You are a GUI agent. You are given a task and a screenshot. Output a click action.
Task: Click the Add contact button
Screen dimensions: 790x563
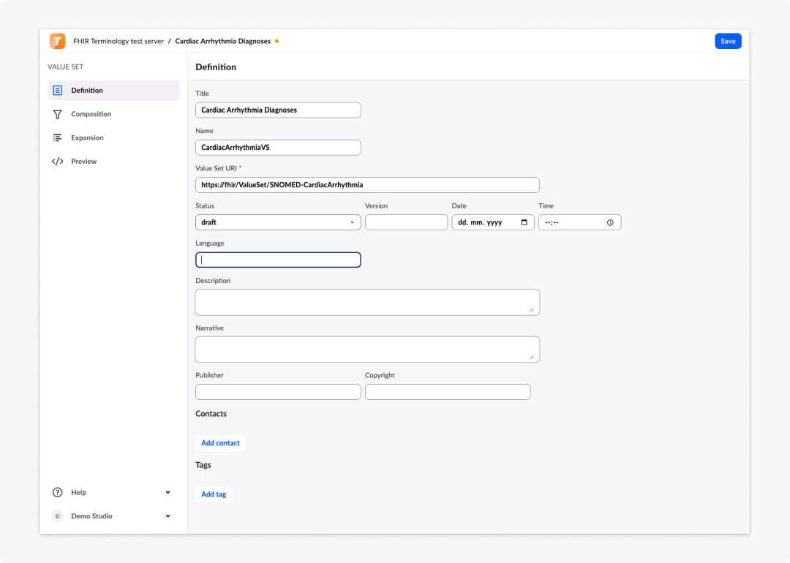coord(220,443)
